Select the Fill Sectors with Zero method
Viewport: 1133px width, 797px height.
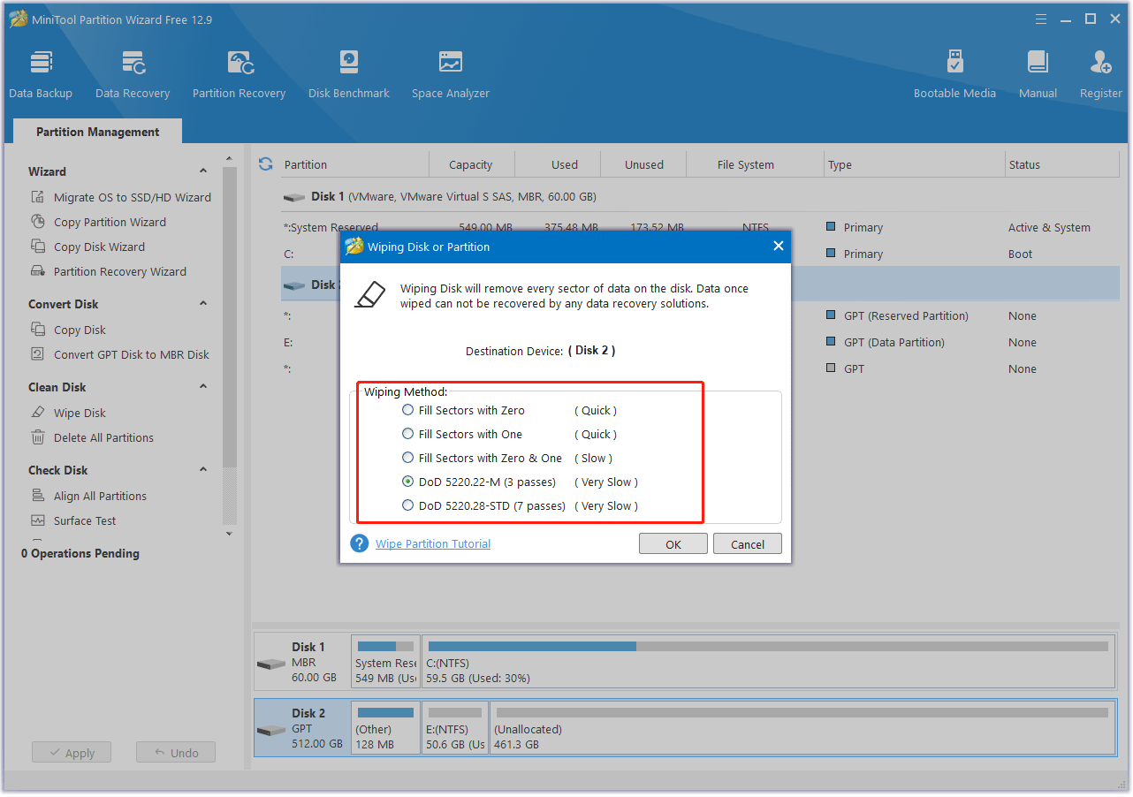pos(407,410)
